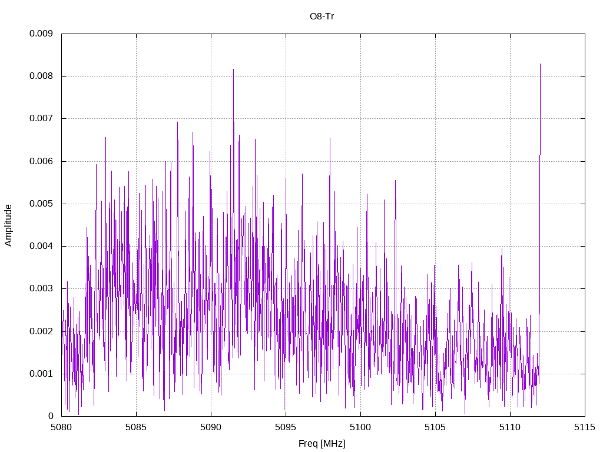Screen dimensions: 603x452
Task: Click the 5100 x-axis tick label
Action: click(360, 427)
